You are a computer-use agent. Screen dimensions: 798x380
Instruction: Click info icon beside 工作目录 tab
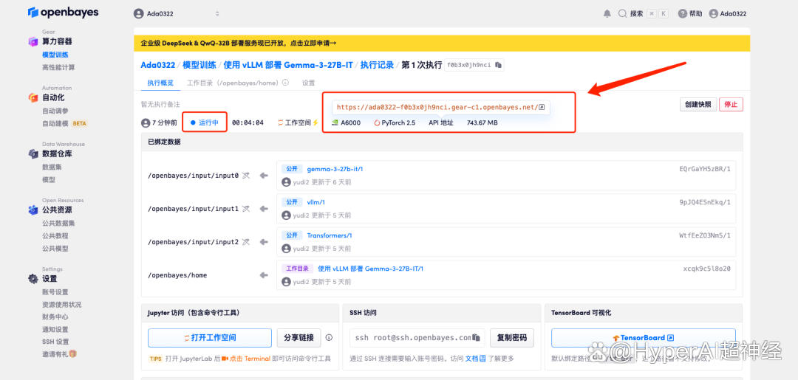[x=285, y=83]
